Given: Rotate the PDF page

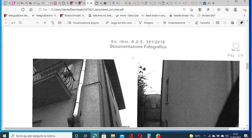Looking at the screenshot, I should pyautogui.click(x=52, y=23).
